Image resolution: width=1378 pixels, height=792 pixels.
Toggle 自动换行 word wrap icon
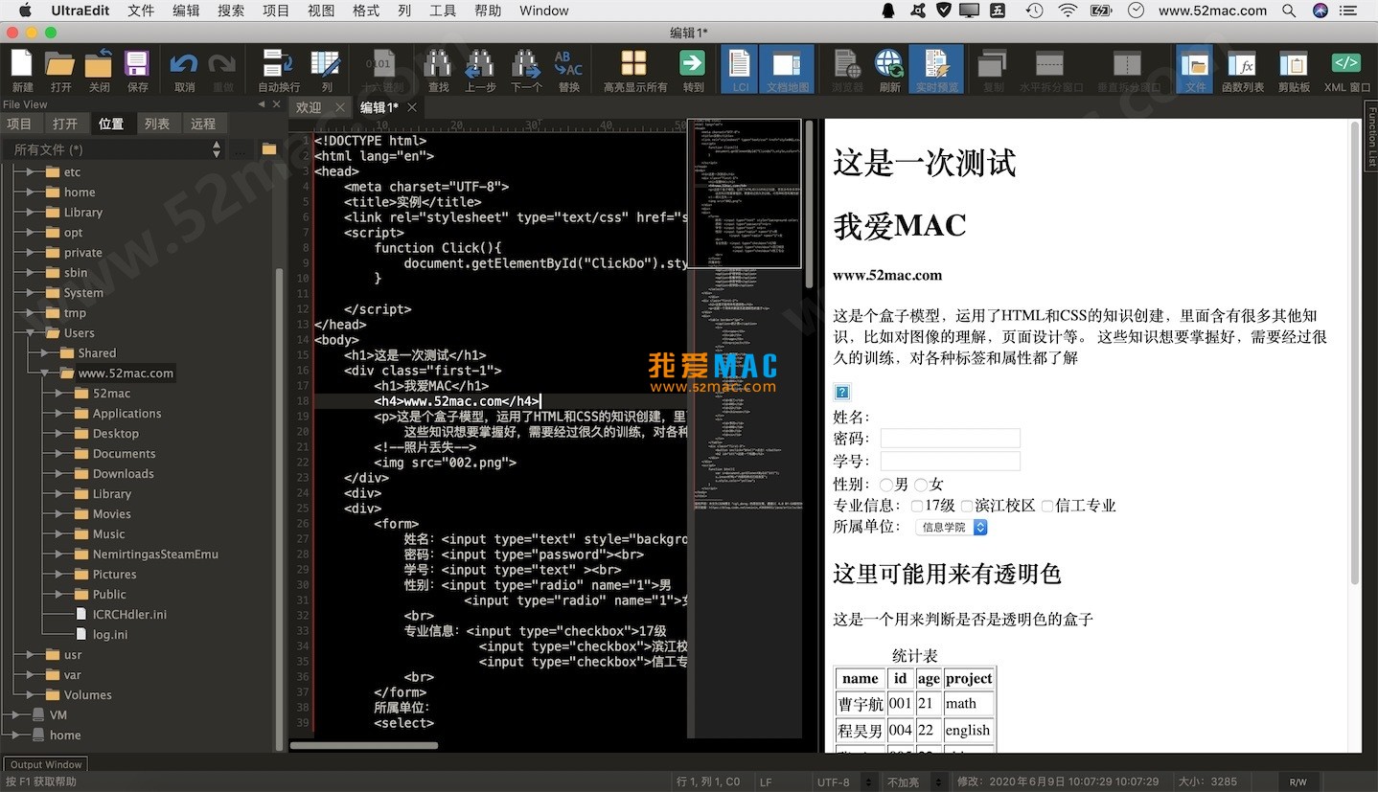[x=278, y=64]
